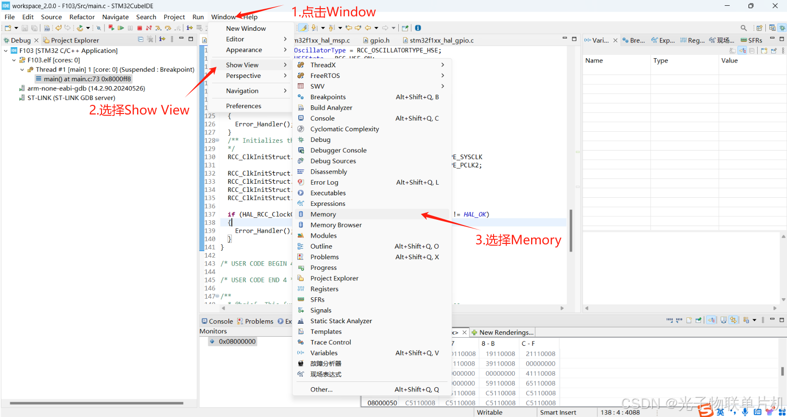The image size is (787, 417).
Task: Toggle Show Type Names in Variables view
Action: click(733, 51)
